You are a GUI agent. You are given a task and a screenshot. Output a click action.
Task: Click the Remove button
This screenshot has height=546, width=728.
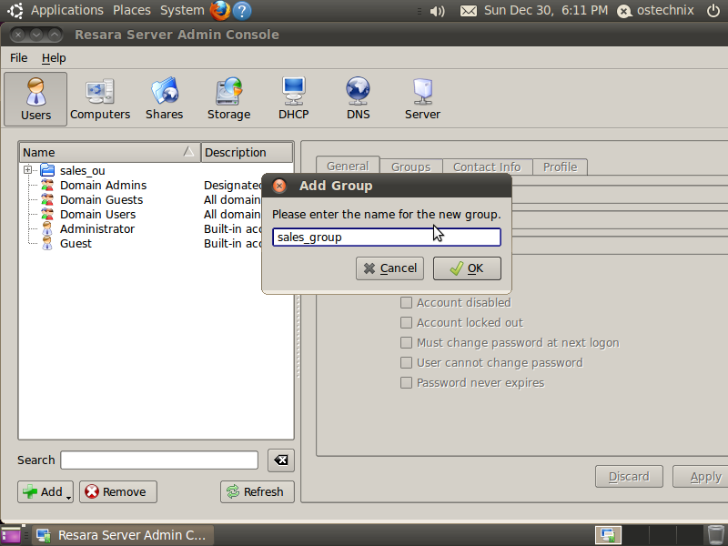[118, 491]
